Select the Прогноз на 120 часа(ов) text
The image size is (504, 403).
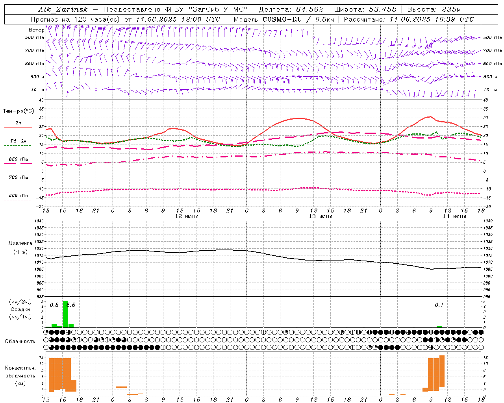(76, 19)
